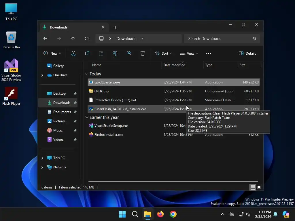Close the Downloads tab
This screenshot has height=221, width=295.
pyautogui.click(x=103, y=27)
